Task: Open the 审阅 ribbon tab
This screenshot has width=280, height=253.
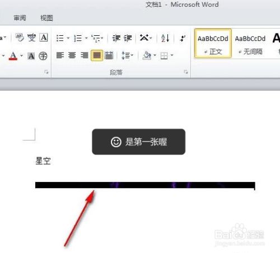Action: tap(20, 18)
